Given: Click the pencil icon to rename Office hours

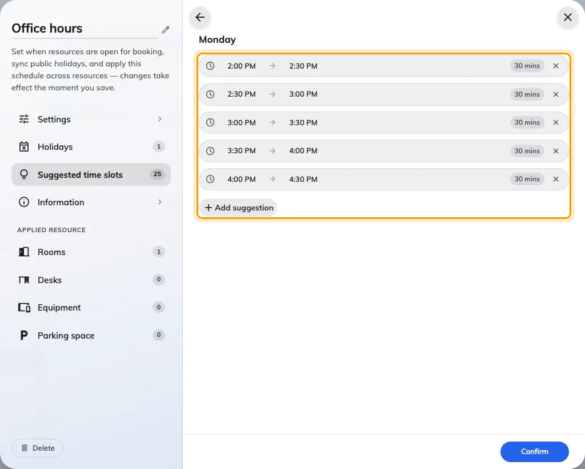Looking at the screenshot, I should [x=166, y=30].
